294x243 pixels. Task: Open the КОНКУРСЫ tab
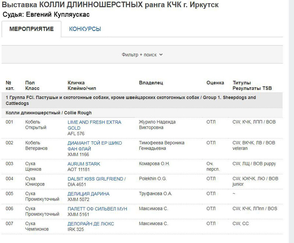[x=85, y=29]
